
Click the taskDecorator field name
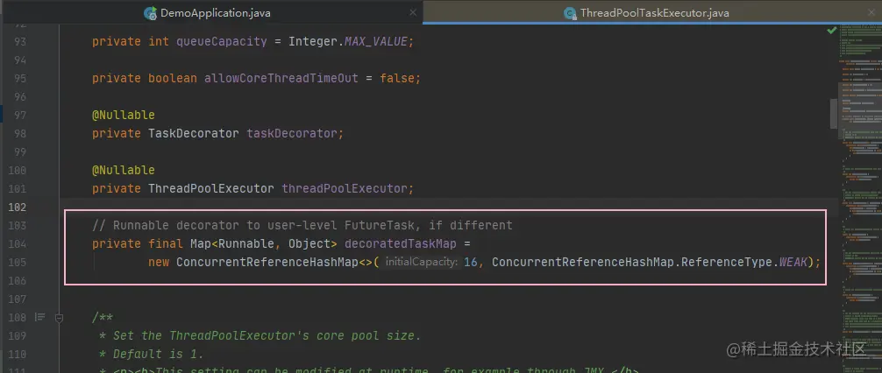pyautogui.click(x=292, y=134)
